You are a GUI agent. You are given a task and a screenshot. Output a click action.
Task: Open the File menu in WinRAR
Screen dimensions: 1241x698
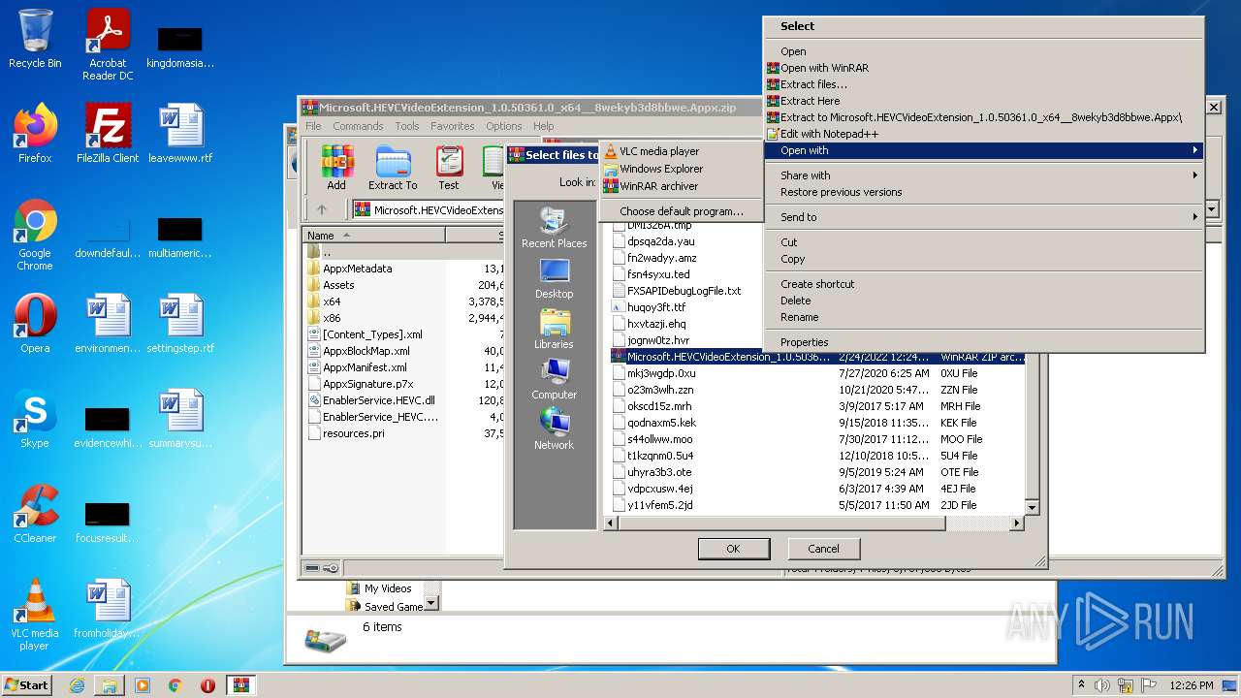click(x=313, y=126)
